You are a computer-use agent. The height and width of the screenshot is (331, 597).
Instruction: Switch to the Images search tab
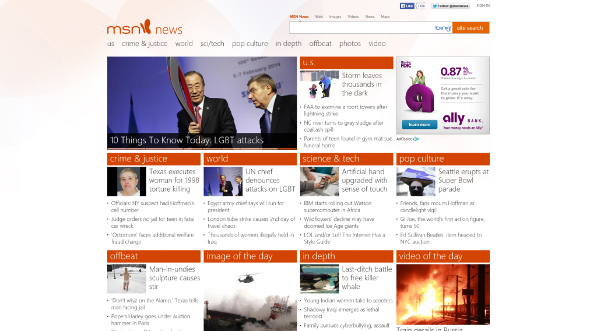pos(335,17)
